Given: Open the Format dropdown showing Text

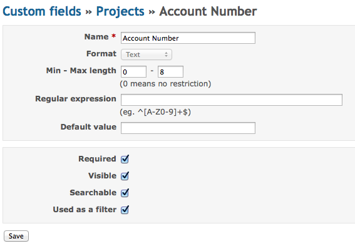Looking at the screenshot, I should (147, 54).
